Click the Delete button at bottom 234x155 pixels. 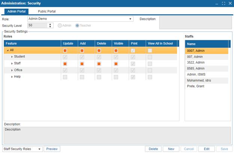tap(153, 149)
